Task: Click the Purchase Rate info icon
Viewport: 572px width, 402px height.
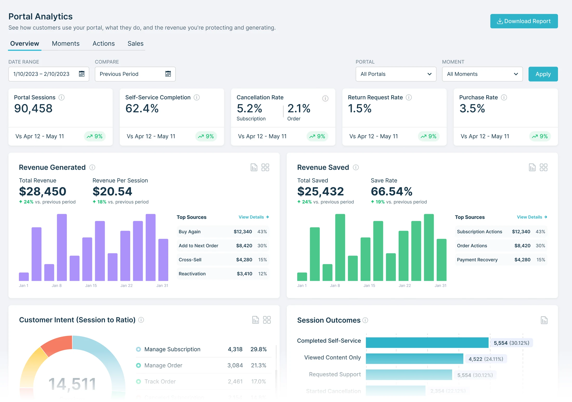Action: click(504, 97)
